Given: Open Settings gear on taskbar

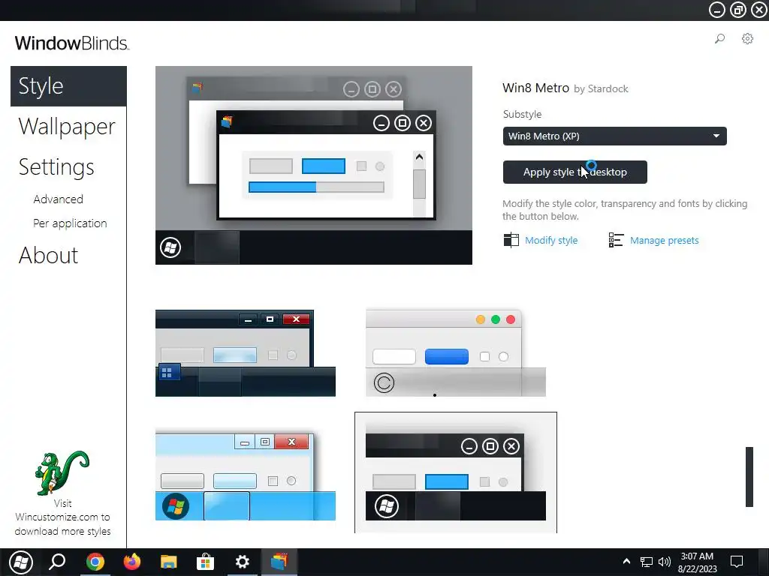Looking at the screenshot, I should click(243, 562).
